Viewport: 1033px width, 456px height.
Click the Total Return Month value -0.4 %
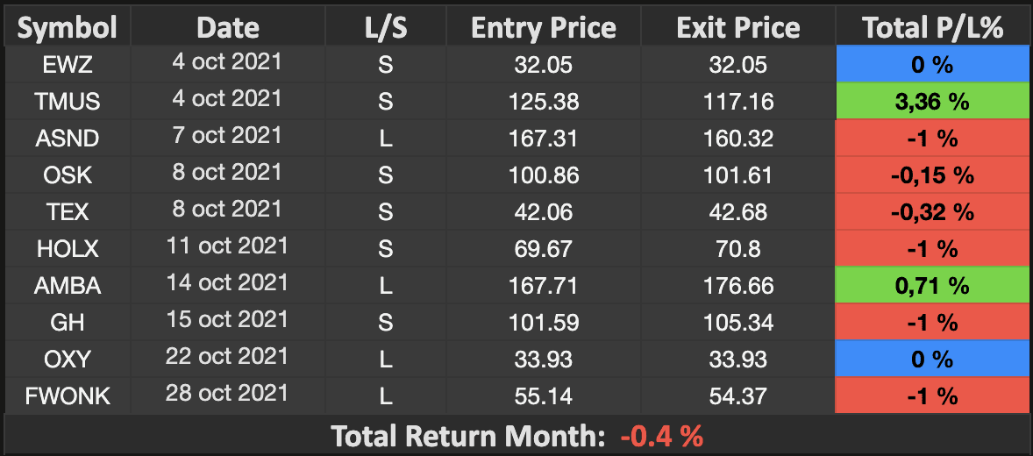point(661,436)
